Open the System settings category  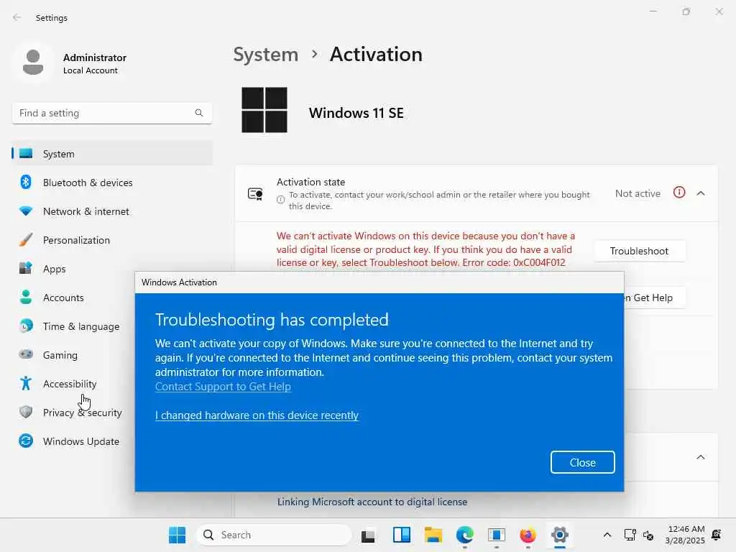click(112, 154)
